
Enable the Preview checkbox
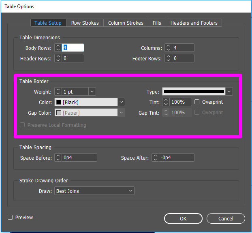pos(11,218)
